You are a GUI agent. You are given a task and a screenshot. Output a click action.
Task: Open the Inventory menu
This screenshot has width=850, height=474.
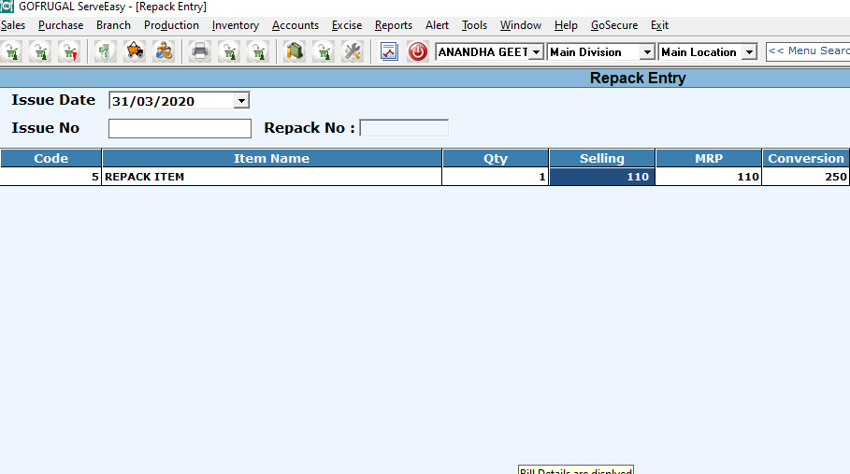click(x=236, y=25)
